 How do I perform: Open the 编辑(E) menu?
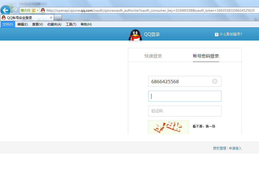click(22, 24)
